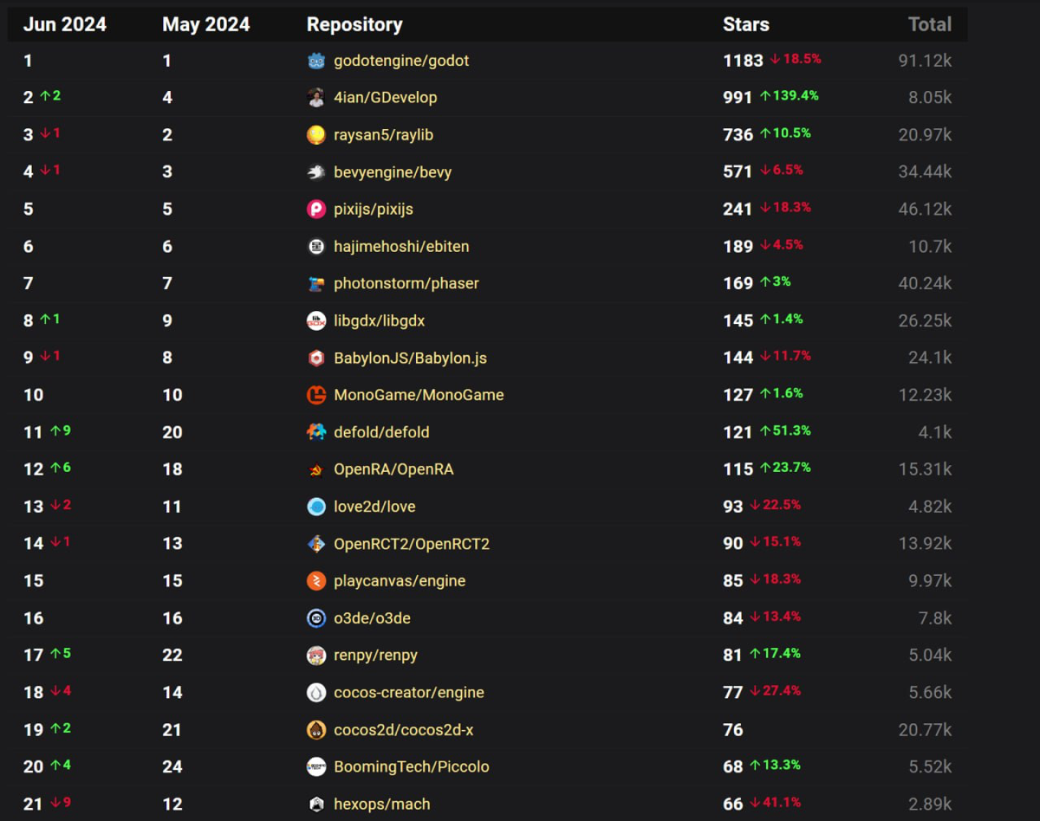Image resolution: width=1040 pixels, height=821 pixels.
Task: Open the love2d/love repository link
Action: click(x=374, y=507)
